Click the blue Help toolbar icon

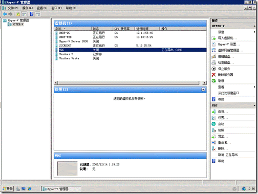(x=32, y=14)
